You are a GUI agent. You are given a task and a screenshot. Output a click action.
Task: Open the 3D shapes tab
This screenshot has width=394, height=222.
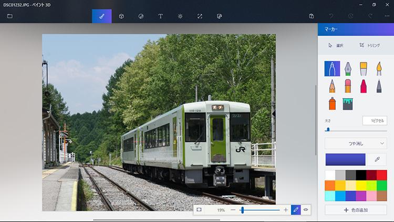pyautogui.click(x=121, y=16)
